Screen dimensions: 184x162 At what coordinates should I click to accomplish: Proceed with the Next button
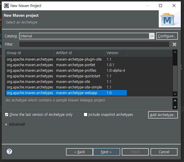pyautogui.click(x=107, y=152)
